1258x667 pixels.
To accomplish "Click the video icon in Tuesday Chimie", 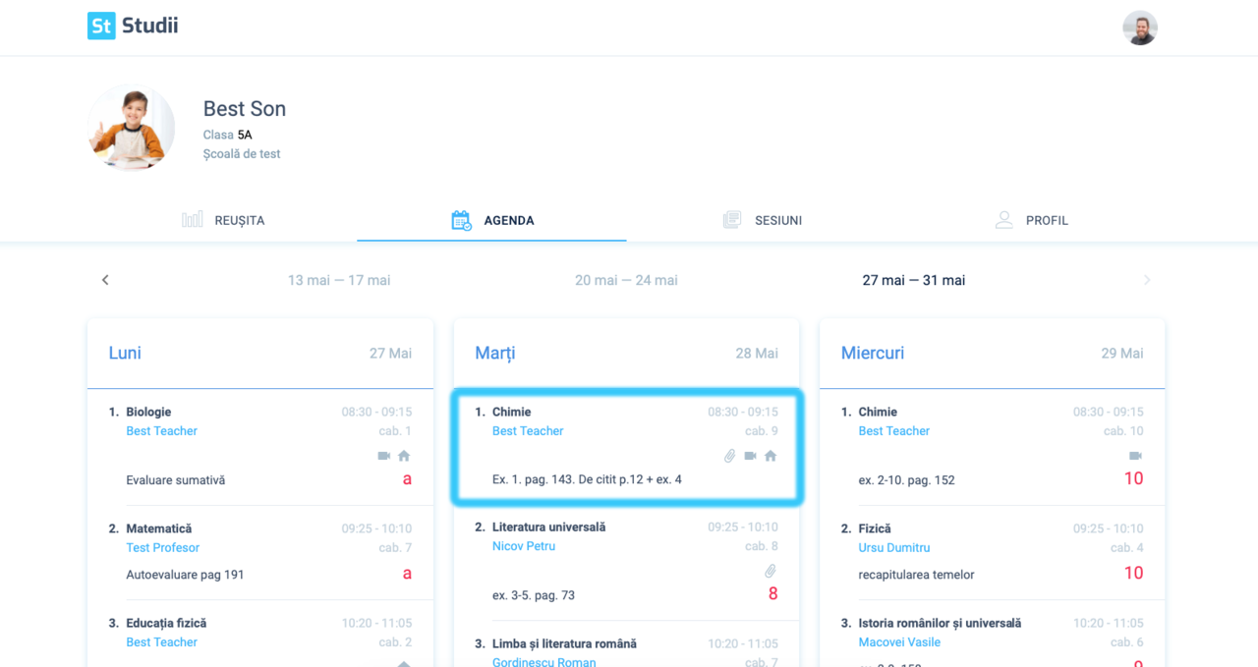I will coord(750,456).
